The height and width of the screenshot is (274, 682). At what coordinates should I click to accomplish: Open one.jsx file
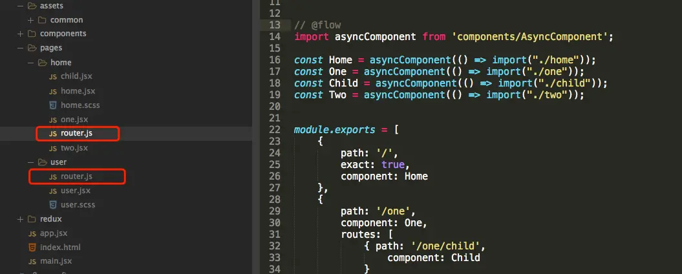[x=74, y=120]
